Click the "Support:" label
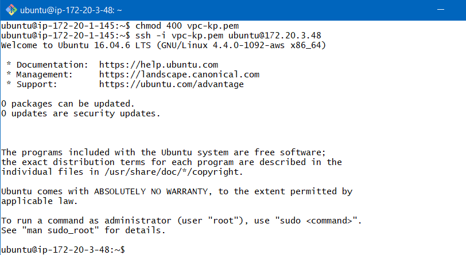This screenshot has height=255, width=466. [x=37, y=84]
